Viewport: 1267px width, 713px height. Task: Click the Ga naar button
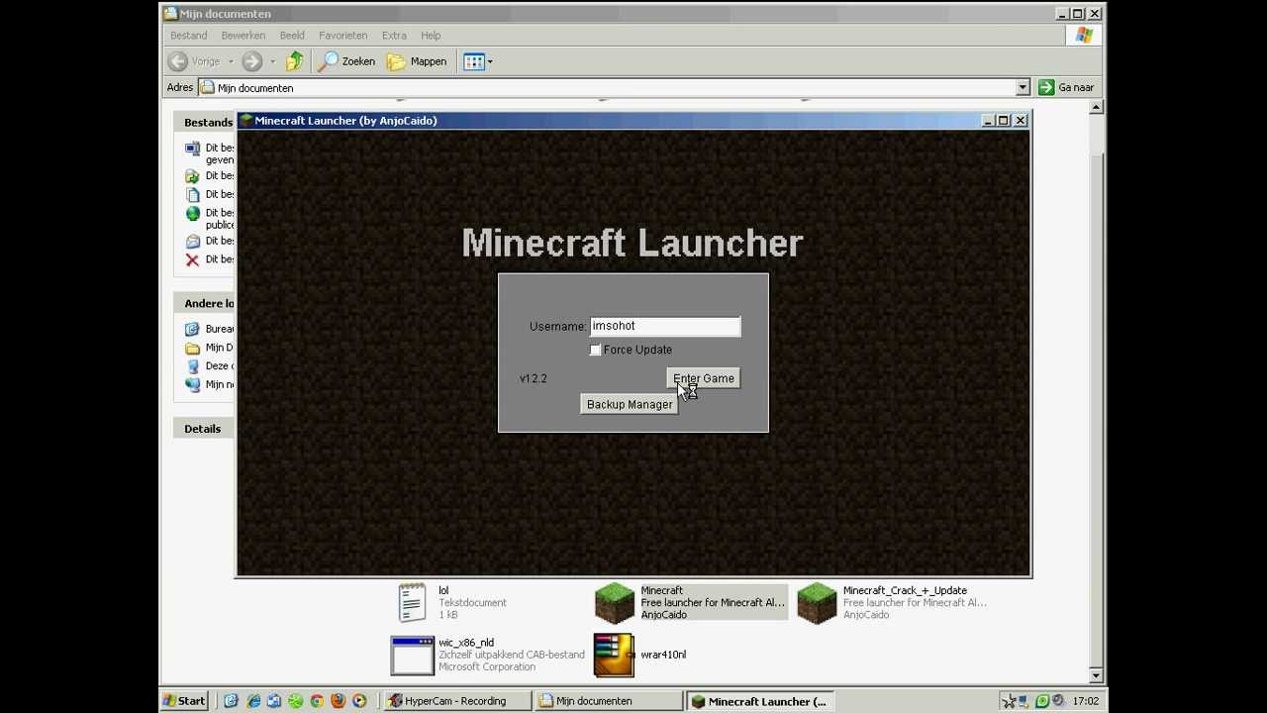tap(1066, 87)
